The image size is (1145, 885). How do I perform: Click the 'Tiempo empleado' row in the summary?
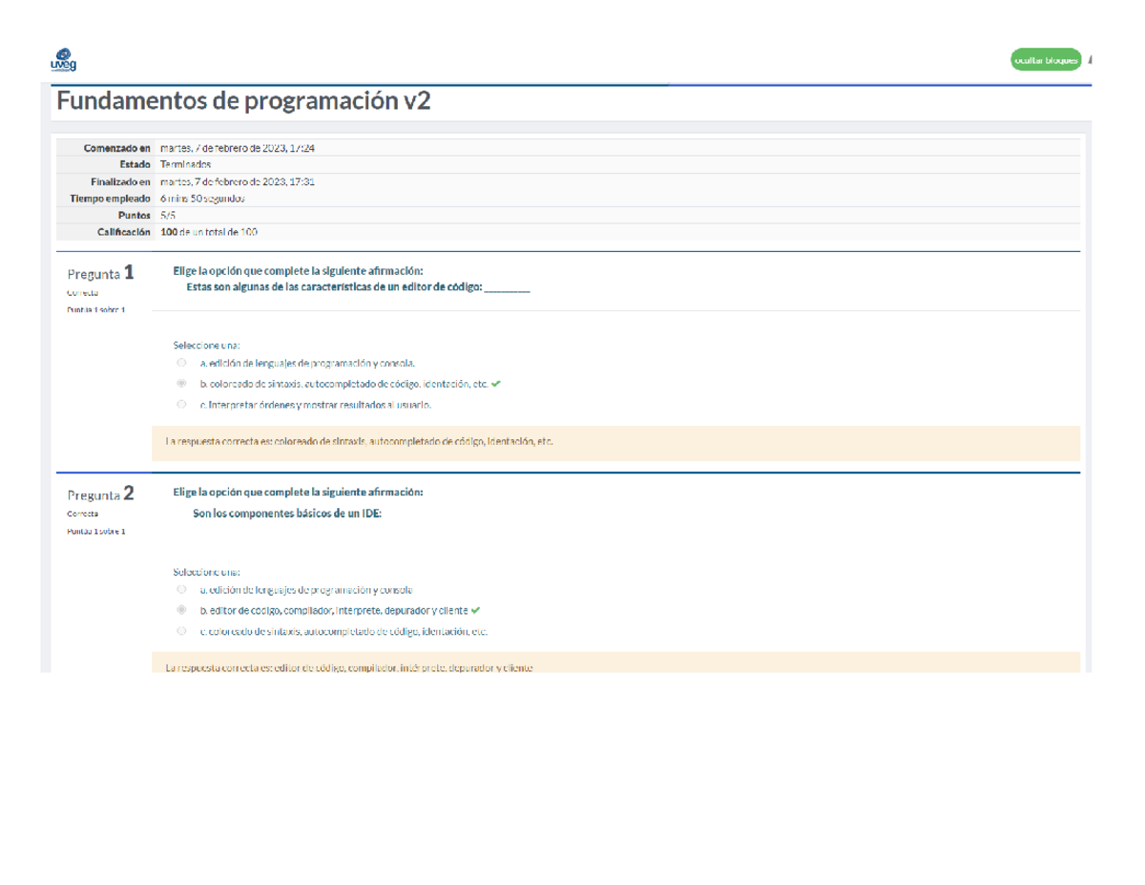pyautogui.click(x=568, y=199)
